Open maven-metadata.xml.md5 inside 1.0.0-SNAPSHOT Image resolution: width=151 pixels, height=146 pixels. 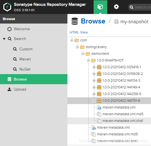coord(123,114)
